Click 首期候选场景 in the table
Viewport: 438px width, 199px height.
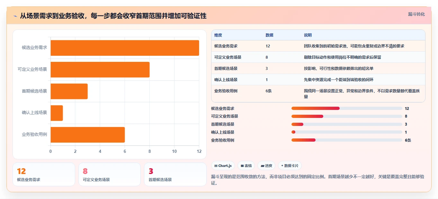click(226, 69)
